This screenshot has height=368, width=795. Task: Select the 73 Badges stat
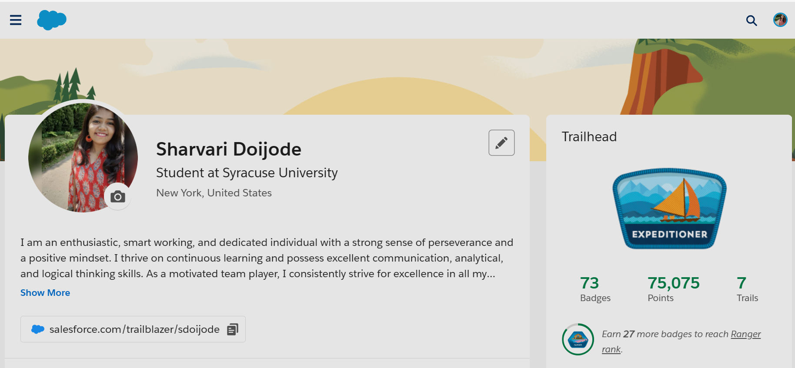pyautogui.click(x=595, y=289)
